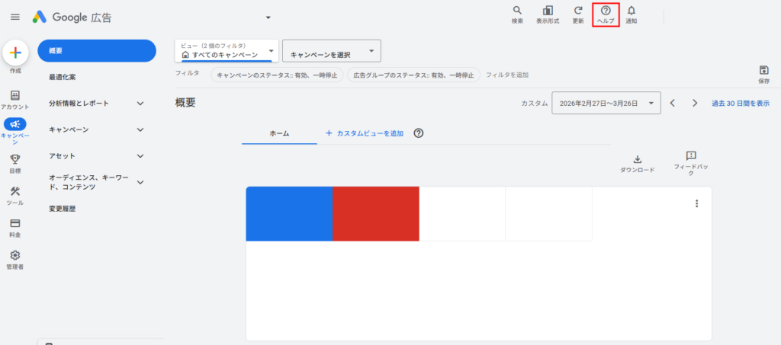Screen dimensions: 781x345
Task: Click the 更新 refresh icon
Action: click(x=578, y=11)
